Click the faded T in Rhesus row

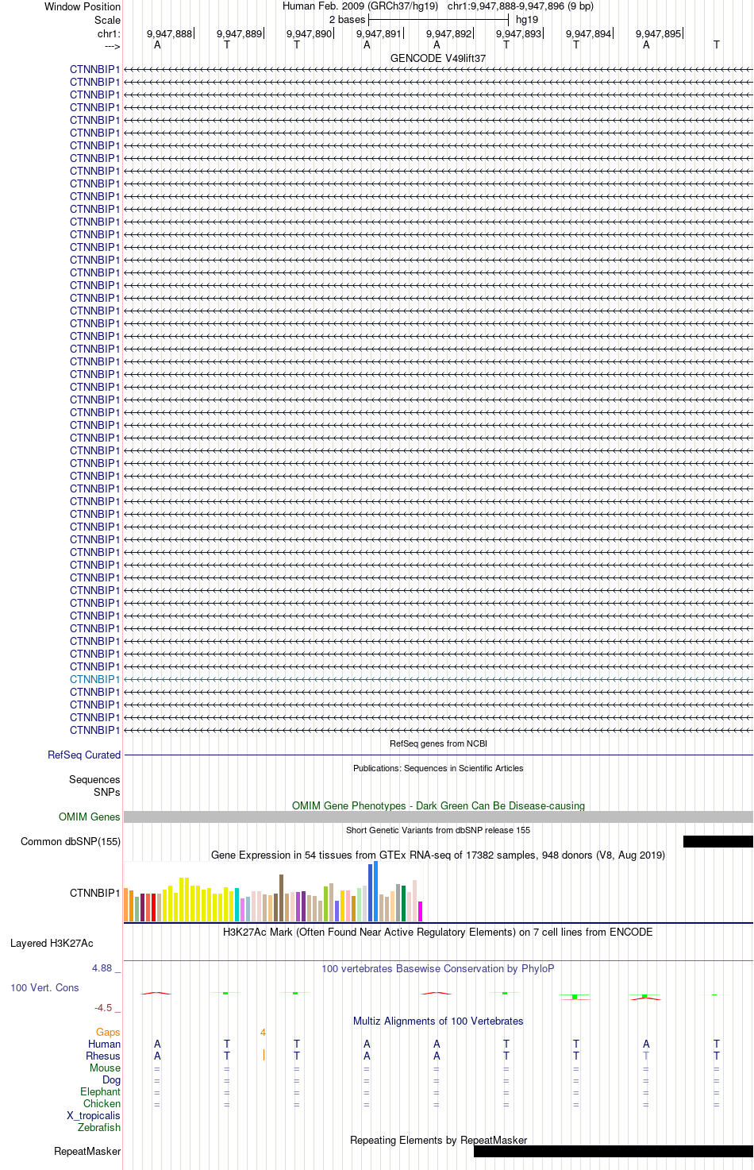(x=646, y=1056)
